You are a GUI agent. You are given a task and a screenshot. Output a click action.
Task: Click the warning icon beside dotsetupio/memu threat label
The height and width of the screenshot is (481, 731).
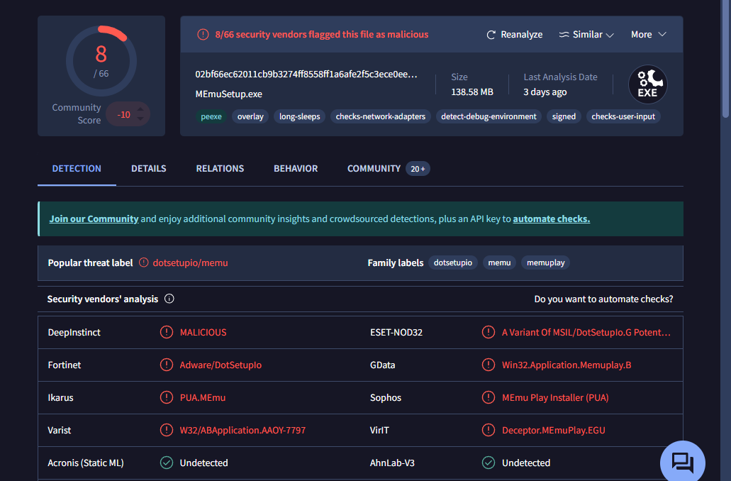[x=144, y=262]
